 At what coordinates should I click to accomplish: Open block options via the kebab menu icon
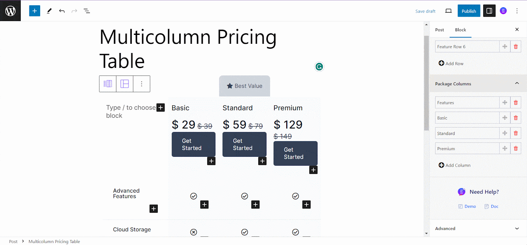141,84
